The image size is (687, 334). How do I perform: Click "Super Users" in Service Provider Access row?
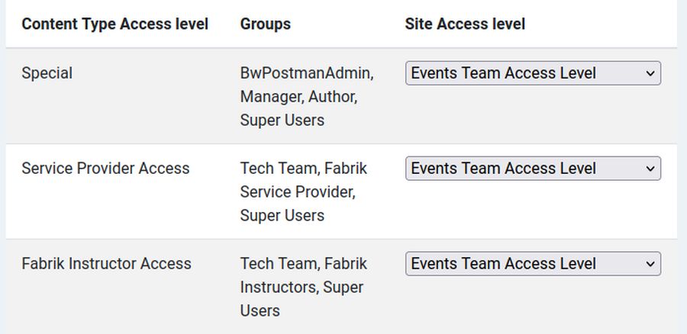click(x=282, y=216)
